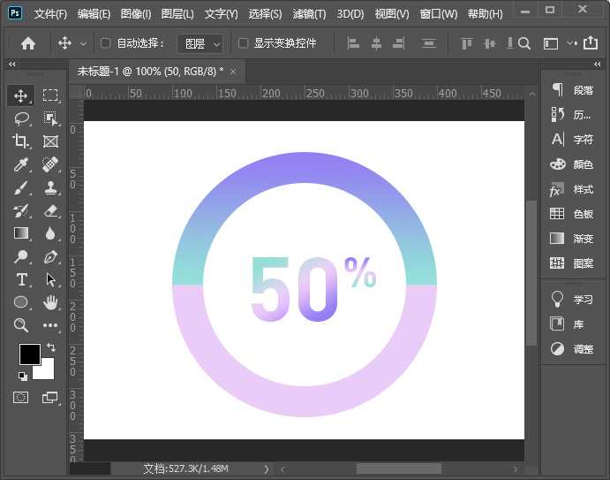Select the Horizontal Type tool
The width and height of the screenshot is (610, 480).
click(x=22, y=279)
